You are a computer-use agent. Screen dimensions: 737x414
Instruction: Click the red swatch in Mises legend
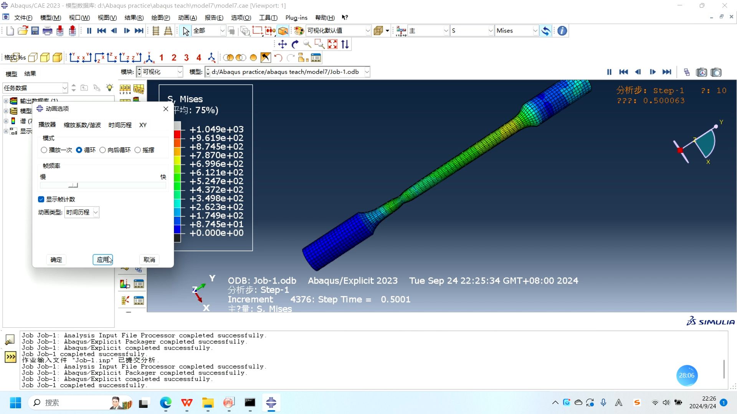[x=177, y=134]
